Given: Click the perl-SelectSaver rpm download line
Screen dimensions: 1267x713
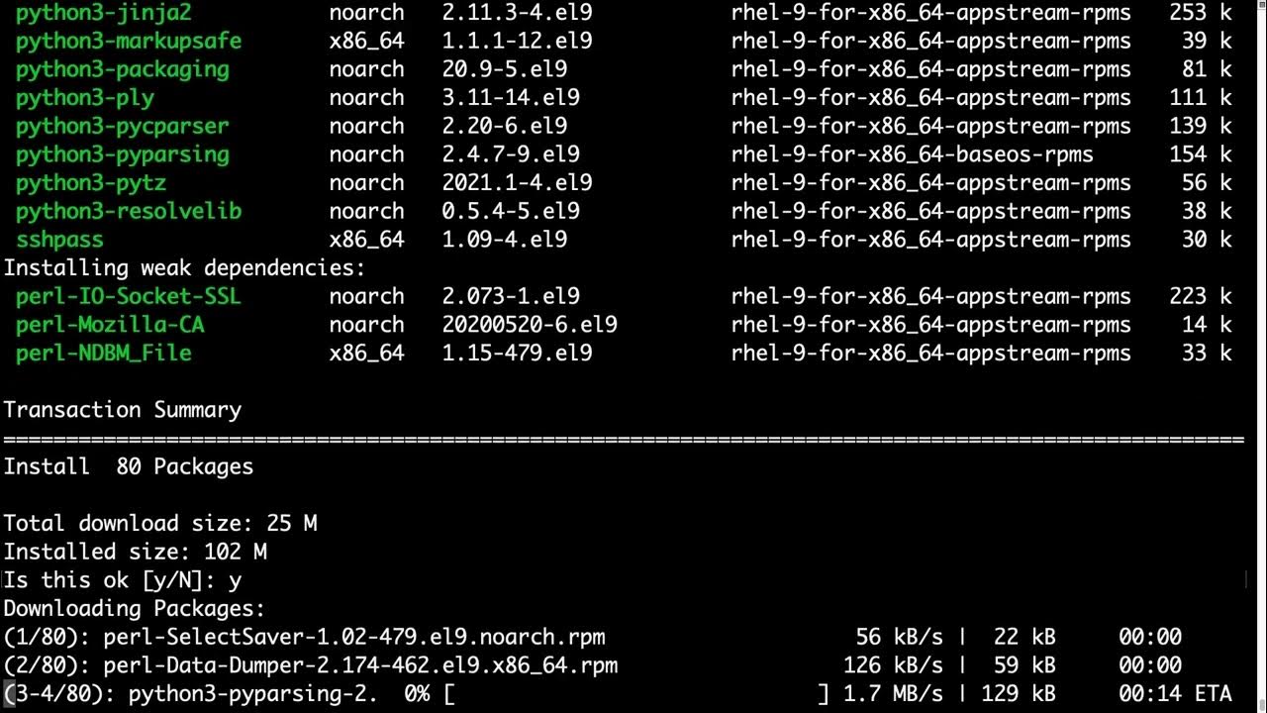Looking at the screenshot, I should (x=592, y=637).
